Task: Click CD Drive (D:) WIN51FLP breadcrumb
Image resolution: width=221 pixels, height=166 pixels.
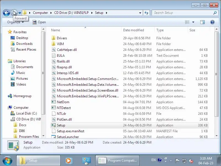Action: [71, 13]
